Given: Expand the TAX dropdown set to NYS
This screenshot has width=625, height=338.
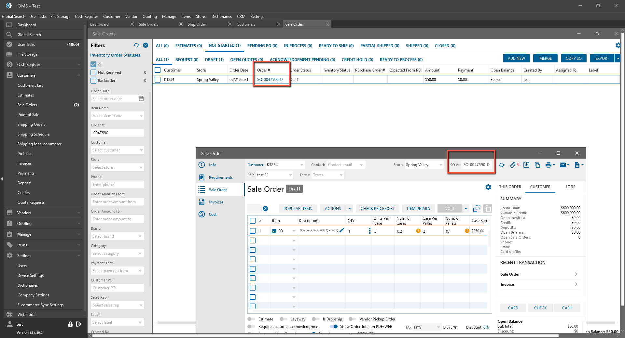Looking at the screenshot, I should pos(427,327).
